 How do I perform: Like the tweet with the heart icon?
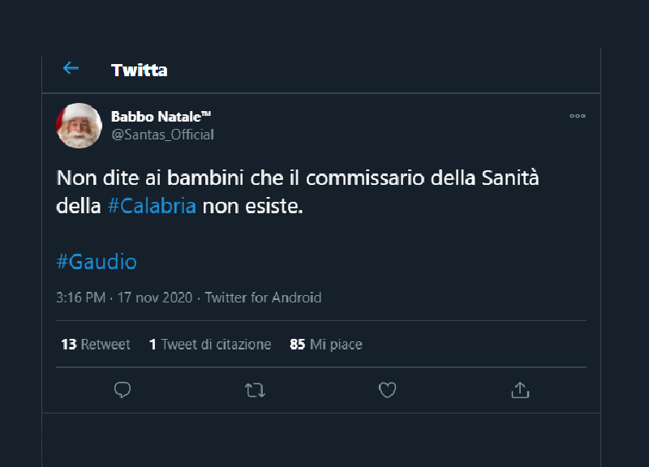[388, 390]
